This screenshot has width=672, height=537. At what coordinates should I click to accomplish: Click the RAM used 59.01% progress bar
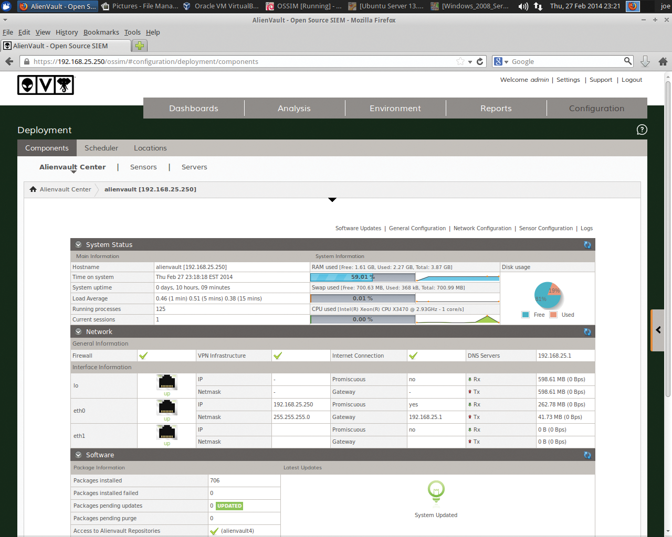click(x=363, y=277)
